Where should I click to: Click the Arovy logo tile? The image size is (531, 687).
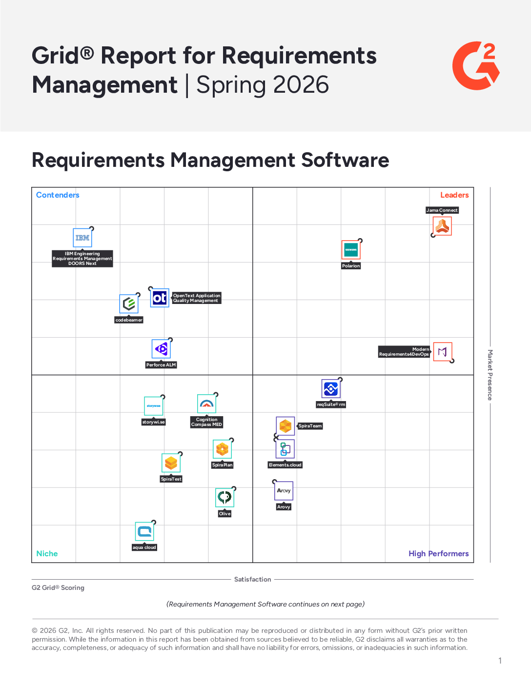click(284, 491)
